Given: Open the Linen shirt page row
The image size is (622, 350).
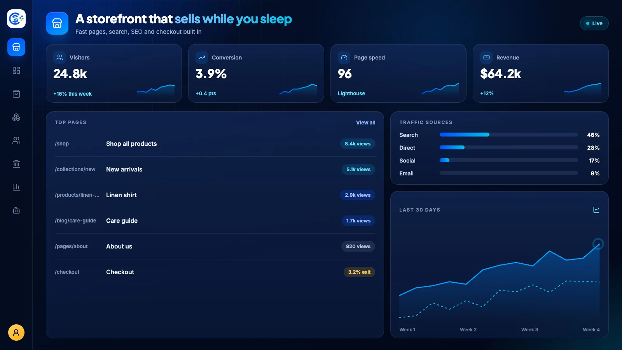Looking at the screenshot, I should [x=215, y=195].
